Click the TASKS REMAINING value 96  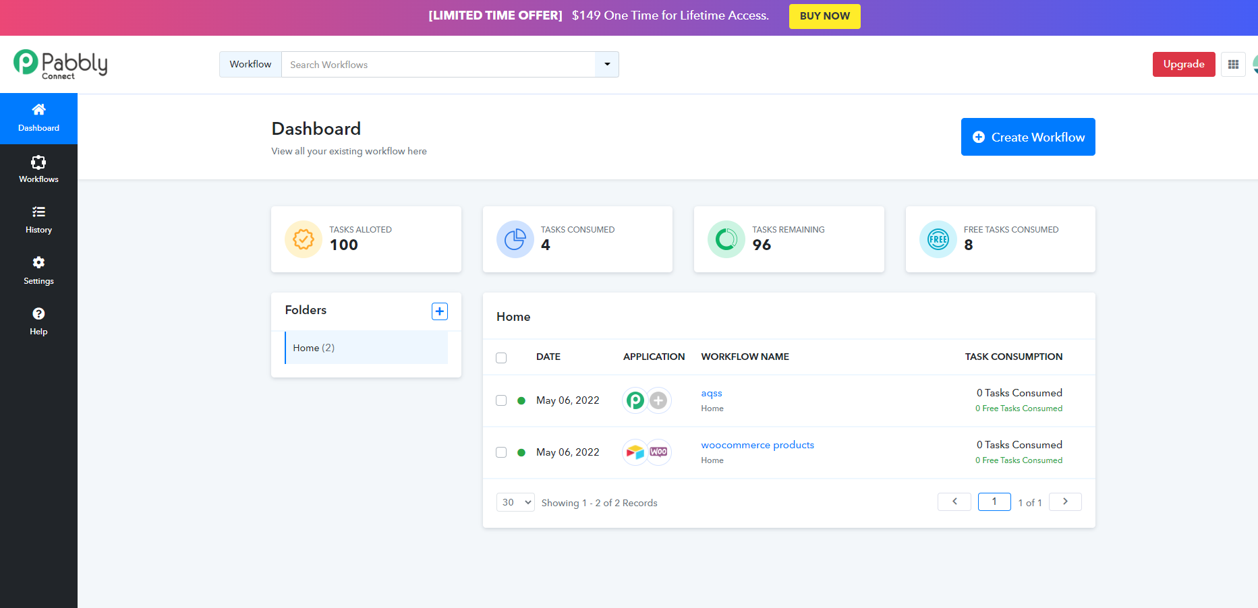click(762, 245)
